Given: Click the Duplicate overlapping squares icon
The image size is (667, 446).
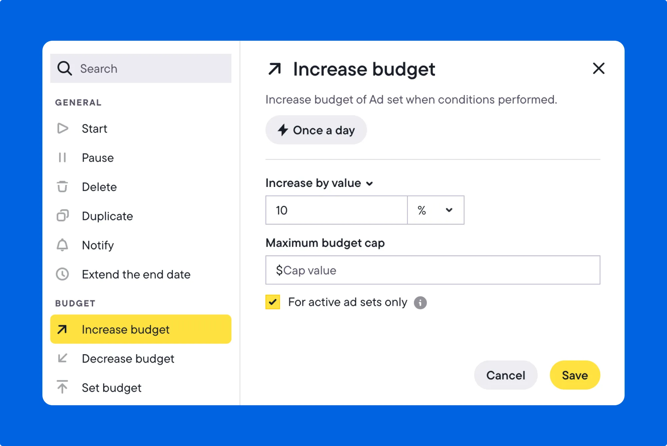Looking at the screenshot, I should coord(62,216).
